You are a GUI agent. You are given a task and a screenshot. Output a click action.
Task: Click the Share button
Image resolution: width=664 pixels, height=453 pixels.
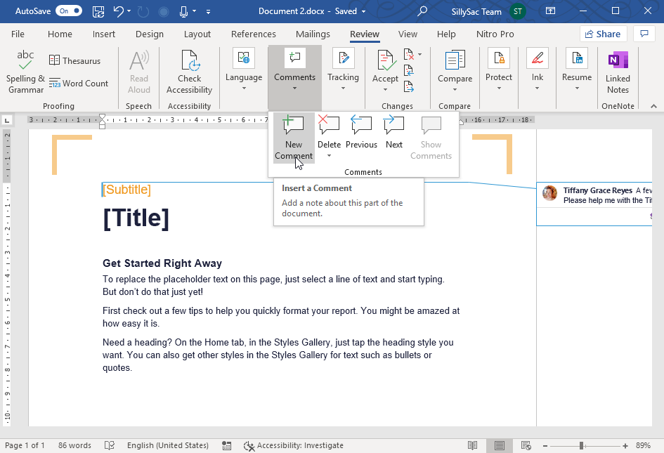603,34
